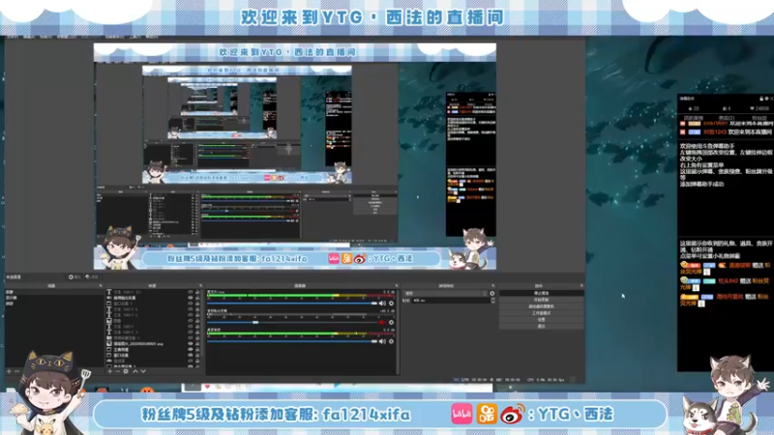Toggle visibility eye of the .png image source

[x=190, y=344]
